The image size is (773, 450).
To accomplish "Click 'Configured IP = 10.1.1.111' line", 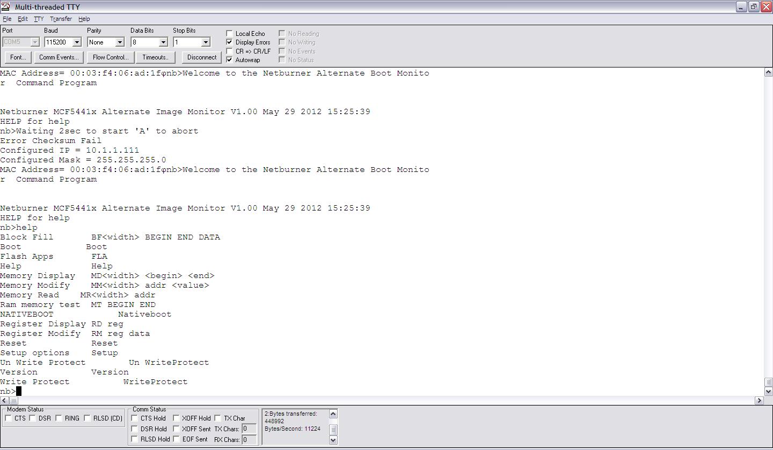I will [x=70, y=151].
